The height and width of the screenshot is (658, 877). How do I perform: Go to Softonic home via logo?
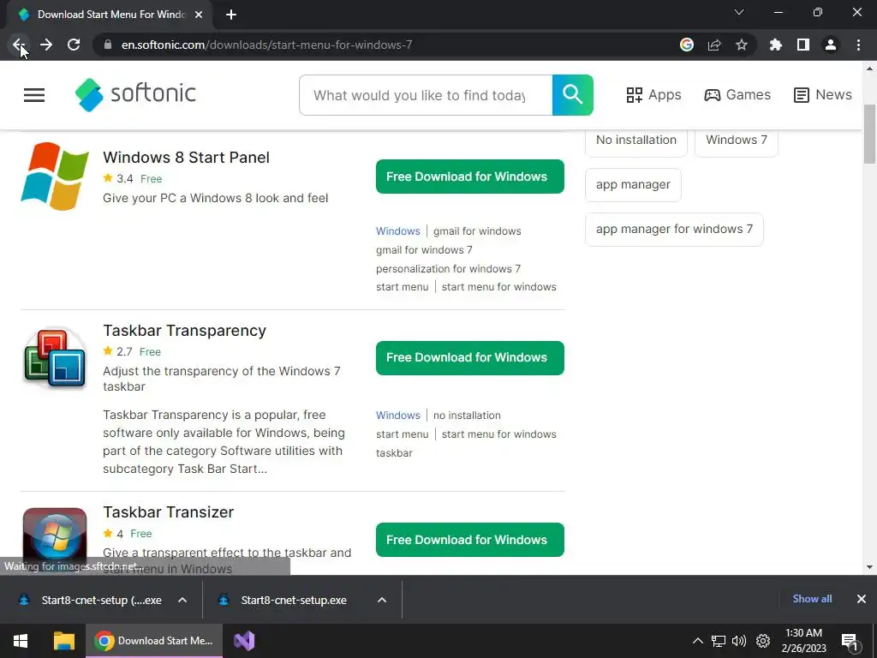point(135,94)
